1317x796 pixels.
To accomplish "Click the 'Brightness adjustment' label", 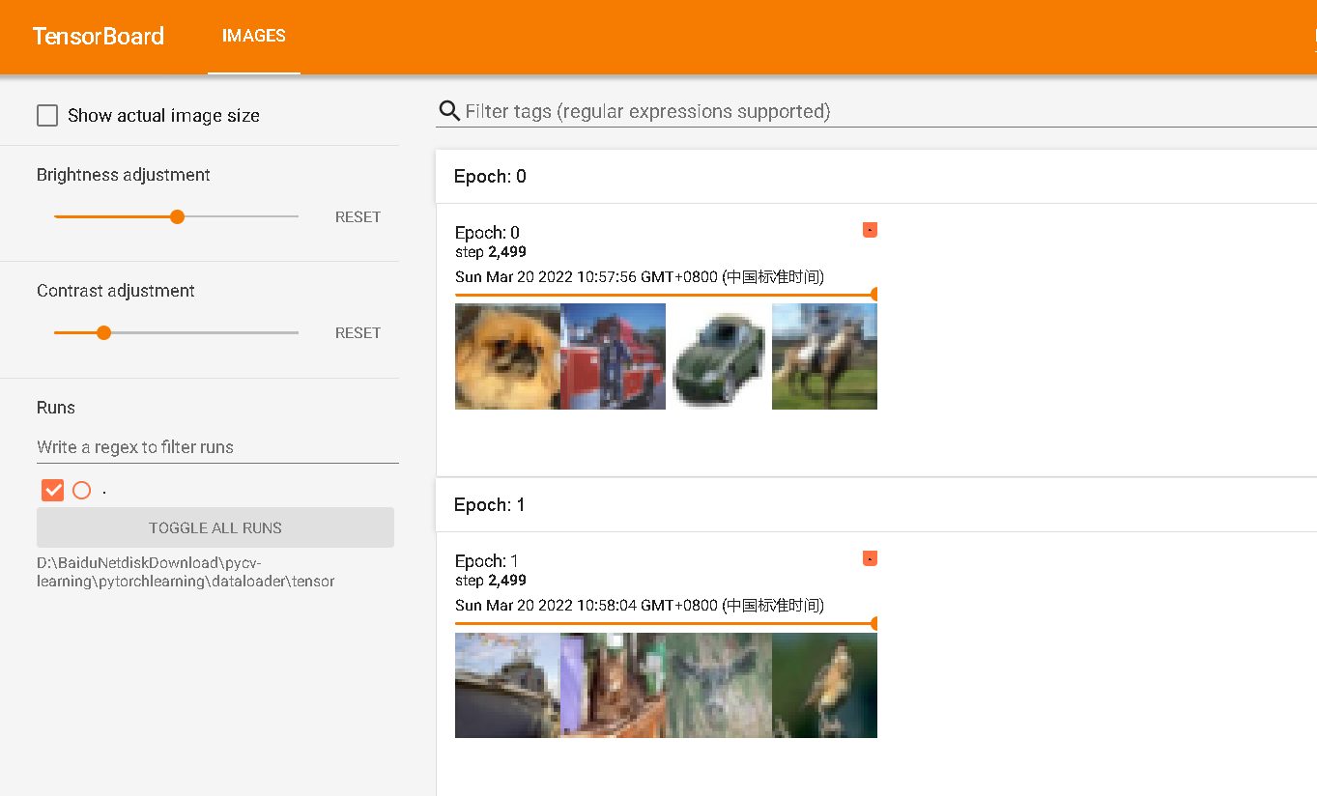I will pos(124,175).
